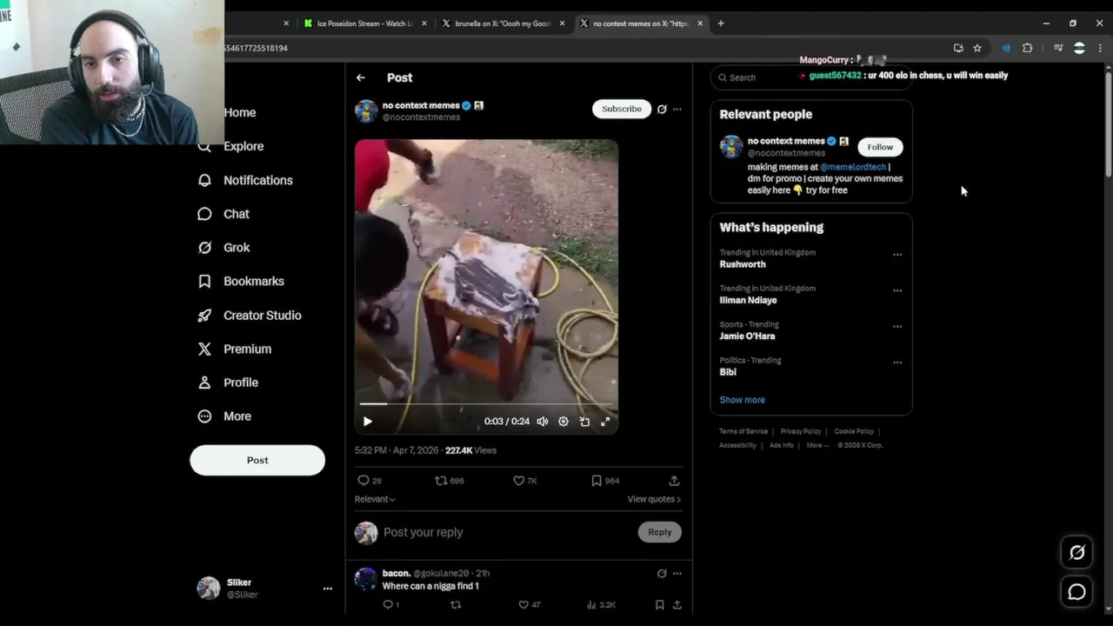Open the Rushworth trending topic
The width and height of the screenshot is (1113, 626).
click(x=743, y=264)
